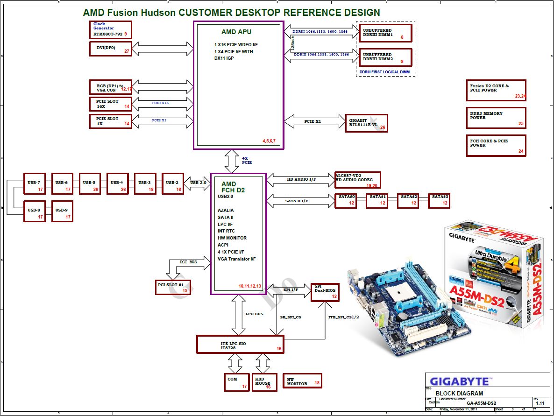This screenshot has width=554, height=416.
Task: Select the PCIE SLOT 1X block
Action: click(111, 121)
